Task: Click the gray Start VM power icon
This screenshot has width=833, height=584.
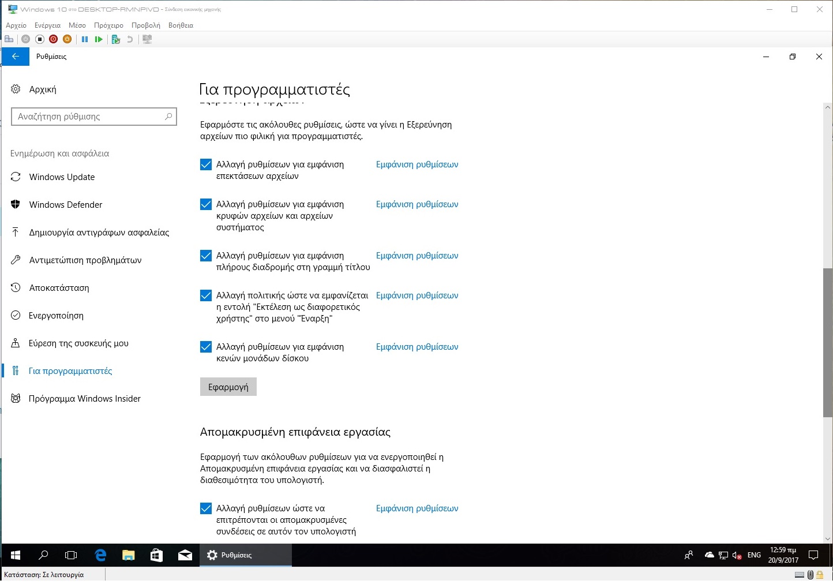Action: point(25,39)
